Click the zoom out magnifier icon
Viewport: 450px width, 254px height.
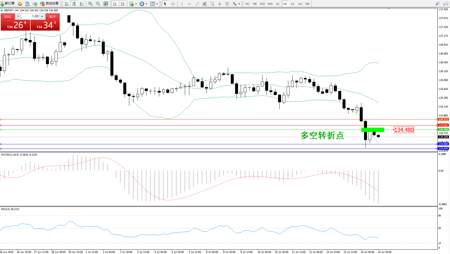(x=98, y=4)
